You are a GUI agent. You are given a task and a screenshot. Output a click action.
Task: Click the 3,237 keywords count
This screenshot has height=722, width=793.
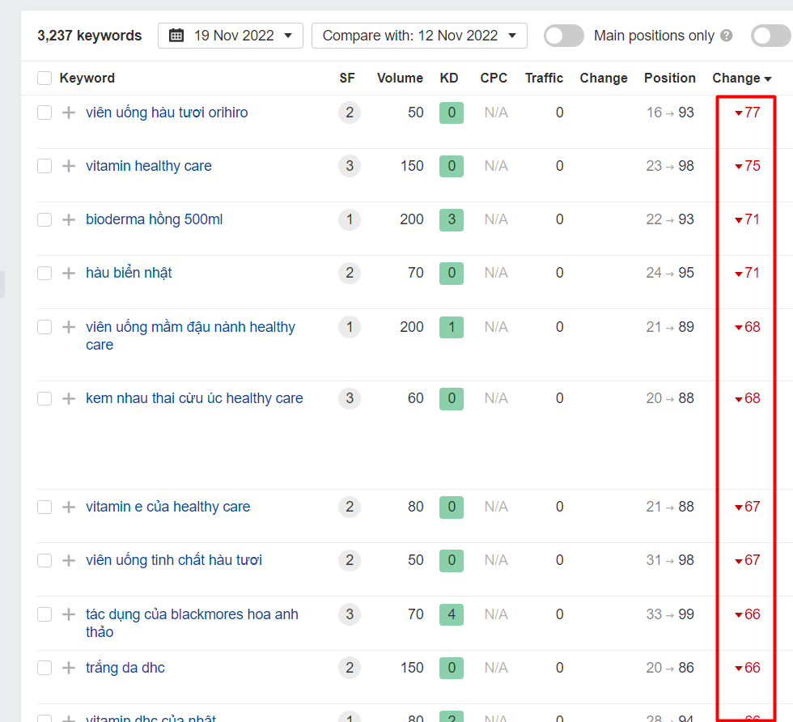coord(90,36)
